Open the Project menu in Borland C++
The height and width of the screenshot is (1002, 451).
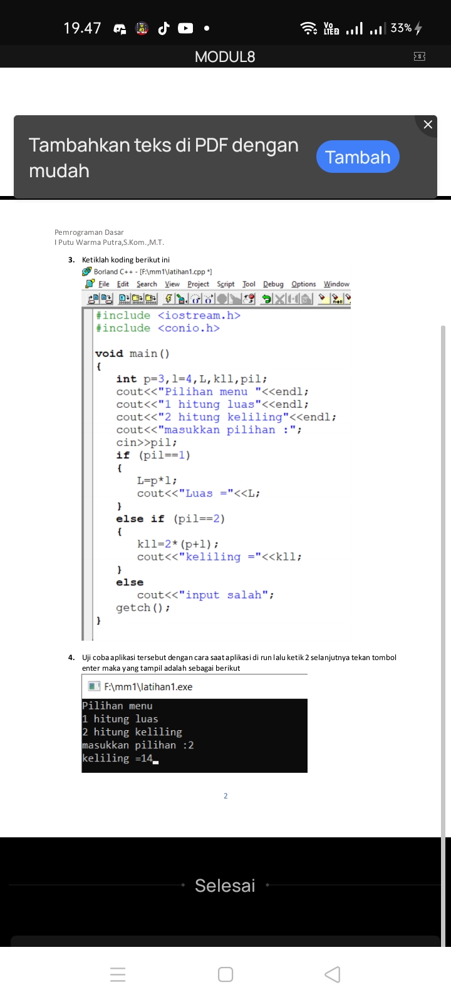click(x=198, y=284)
